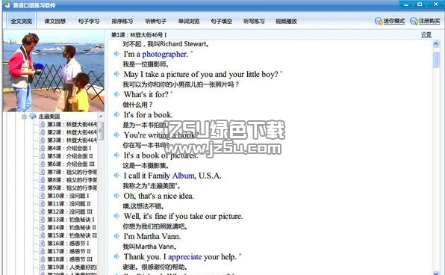Play audio for "I'm Martha Vann."

tap(116, 236)
